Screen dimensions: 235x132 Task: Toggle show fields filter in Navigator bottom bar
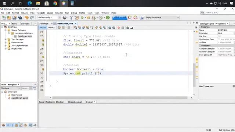pos(8,125)
